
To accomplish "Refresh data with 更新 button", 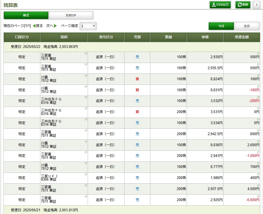I will coord(243,5).
